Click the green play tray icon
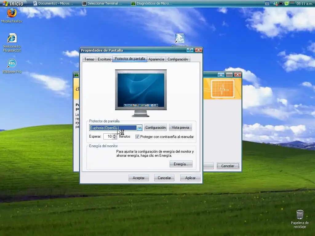 coord(287,4)
